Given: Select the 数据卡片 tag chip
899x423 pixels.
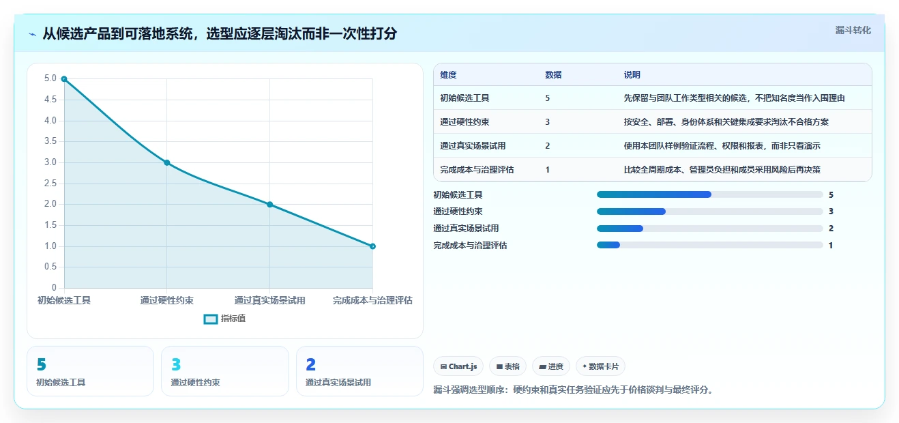Looking at the screenshot, I should pyautogui.click(x=600, y=366).
